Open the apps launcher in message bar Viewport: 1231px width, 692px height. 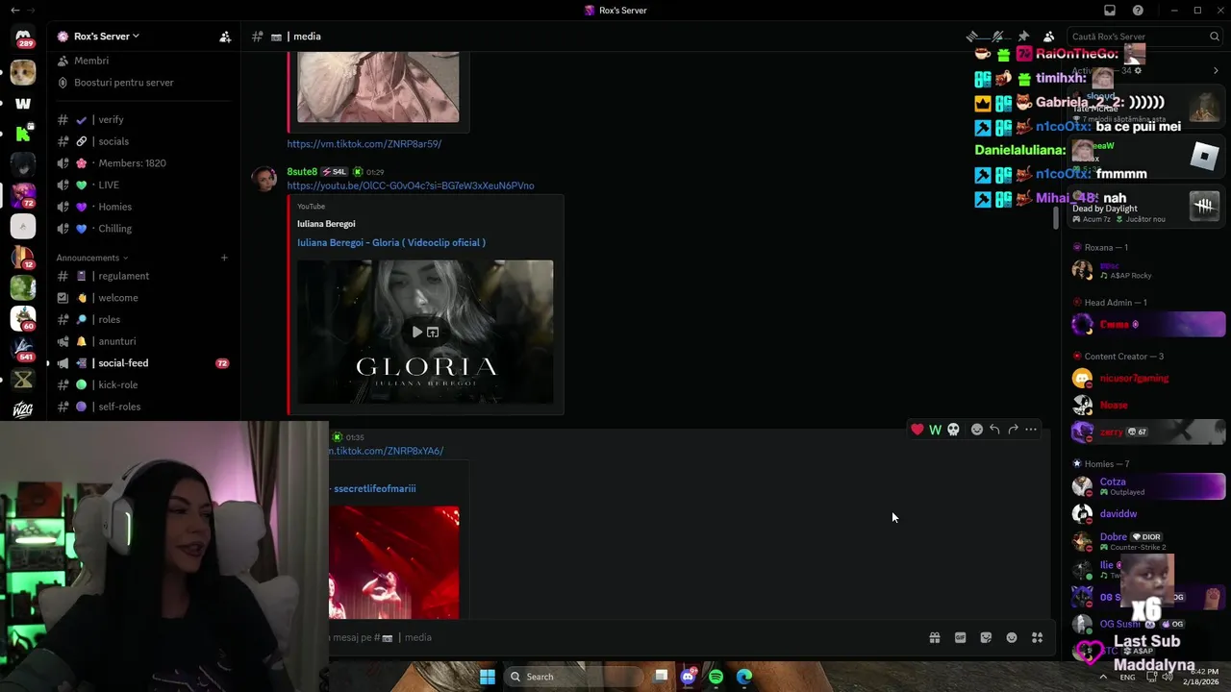[x=1037, y=637]
